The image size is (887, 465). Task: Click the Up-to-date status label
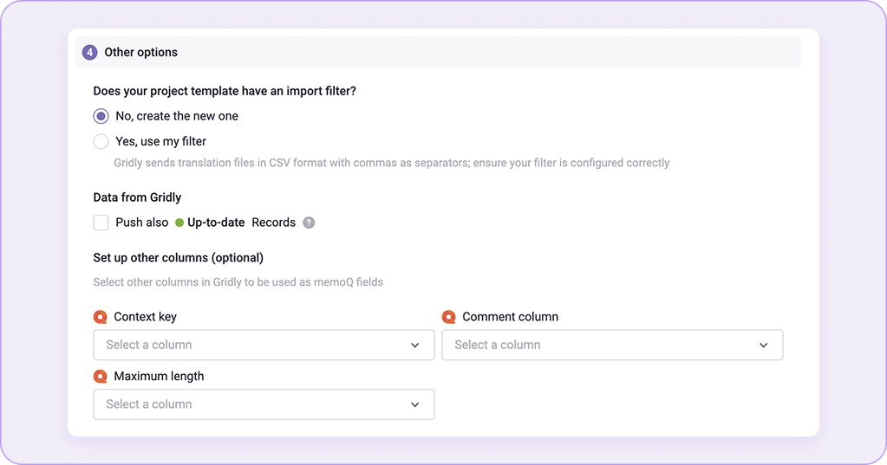pyautogui.click(x=216, y=223)
